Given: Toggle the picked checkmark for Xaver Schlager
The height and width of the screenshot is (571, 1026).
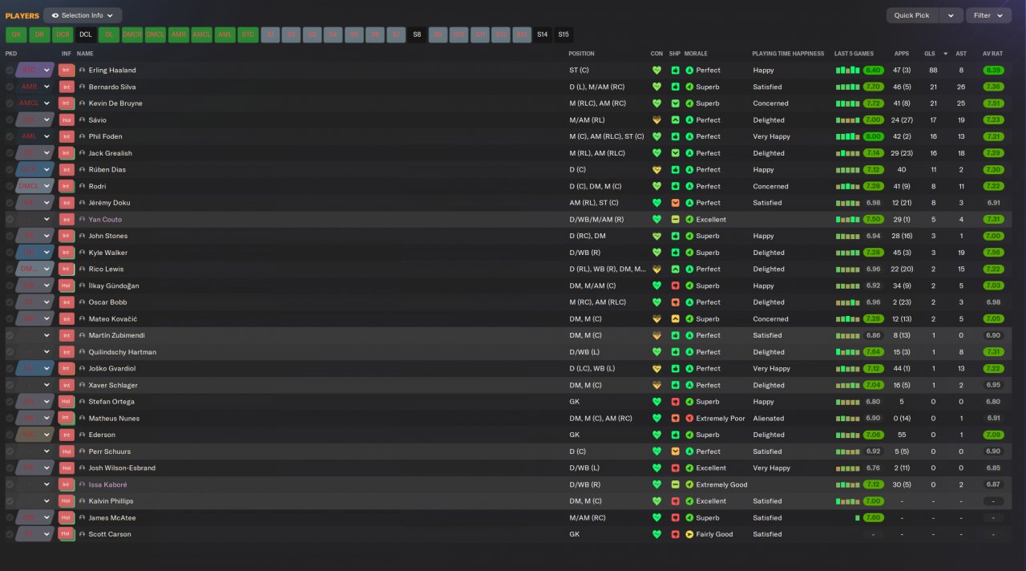Looking at the screenshot, I should [x=10, y=385].
